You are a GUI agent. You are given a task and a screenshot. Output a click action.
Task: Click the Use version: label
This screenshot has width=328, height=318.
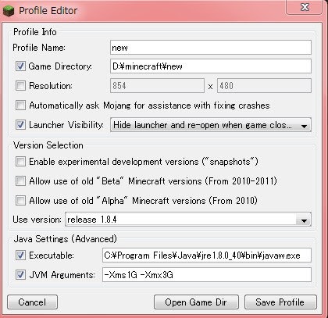click(37, 220)
